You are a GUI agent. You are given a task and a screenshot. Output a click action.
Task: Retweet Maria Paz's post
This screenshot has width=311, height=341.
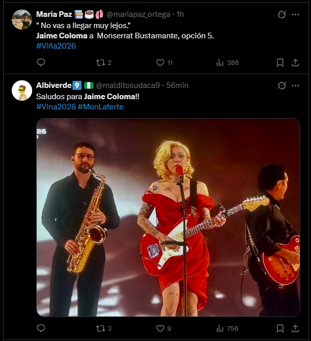[x=100, y=62]
